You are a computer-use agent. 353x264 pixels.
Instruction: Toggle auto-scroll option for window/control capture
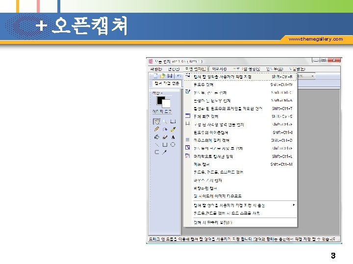pyautogui.click(x=240, y=213)
